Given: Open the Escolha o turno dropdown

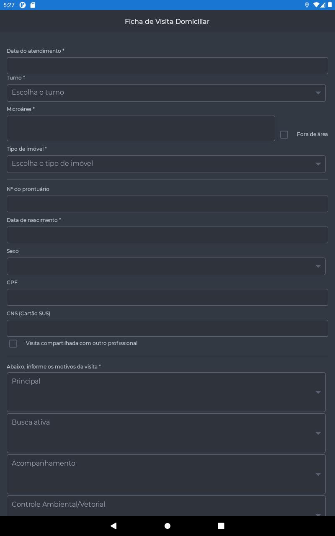Looking at the screenshot, I should tap(166, 93).
